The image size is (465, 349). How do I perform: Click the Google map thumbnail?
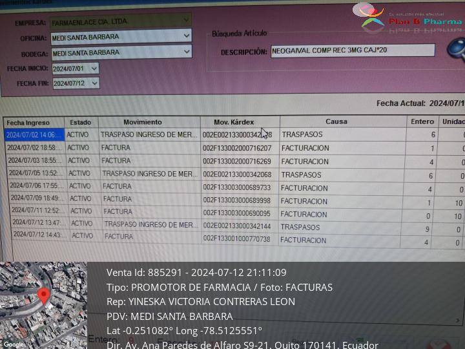point(44,305)
